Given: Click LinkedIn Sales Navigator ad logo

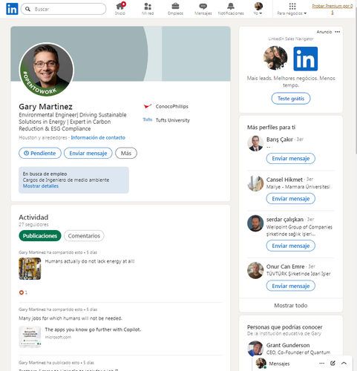Looking at the screenshot, I should point(306,59).
